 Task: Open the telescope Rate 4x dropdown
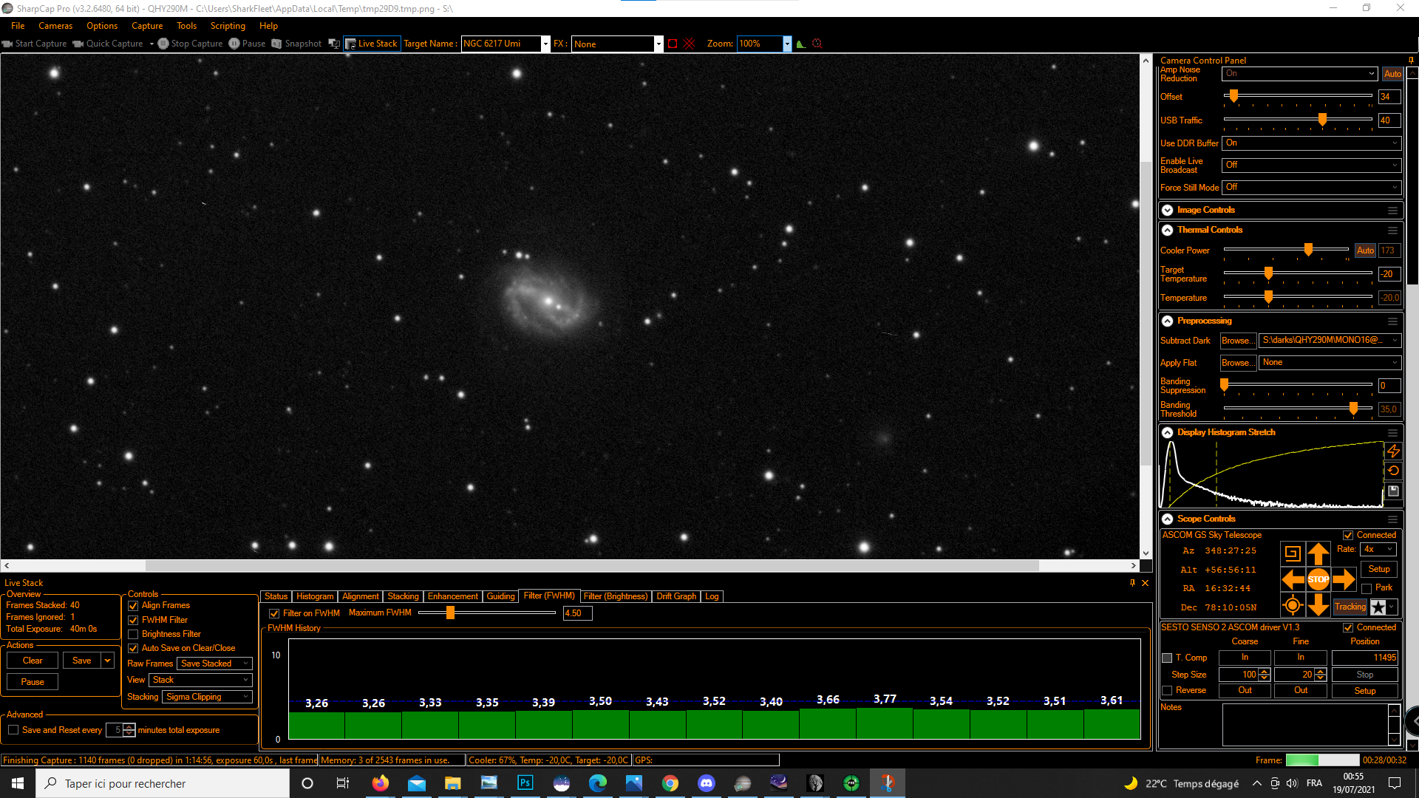click(x=1378, y=549)
